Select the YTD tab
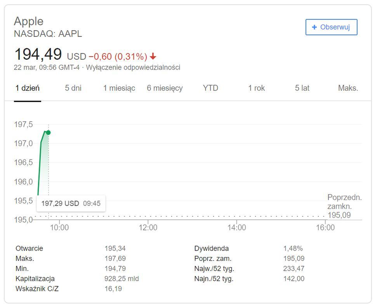This screenshot has height=307, width=375. [210, 88]
